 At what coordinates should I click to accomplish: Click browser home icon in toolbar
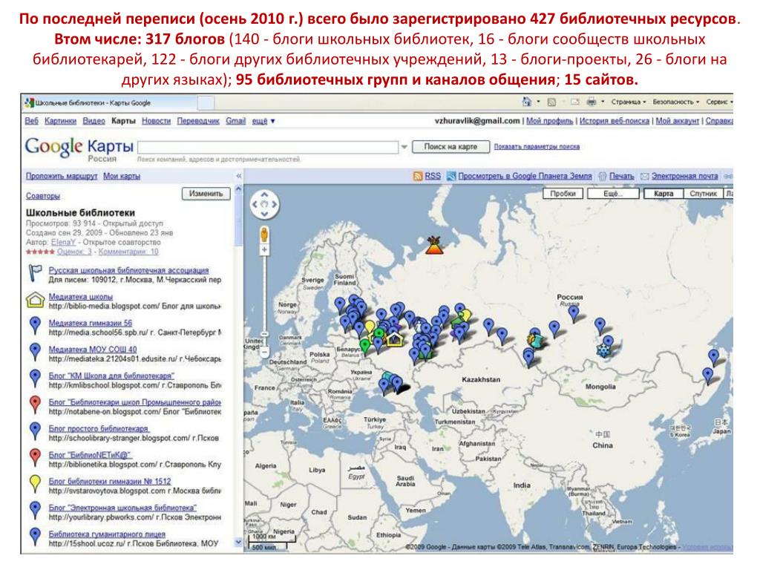pos(527,102)
